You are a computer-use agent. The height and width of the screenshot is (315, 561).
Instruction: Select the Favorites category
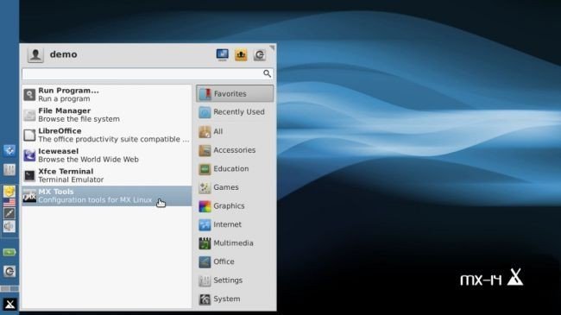click(x=235, y=94)
